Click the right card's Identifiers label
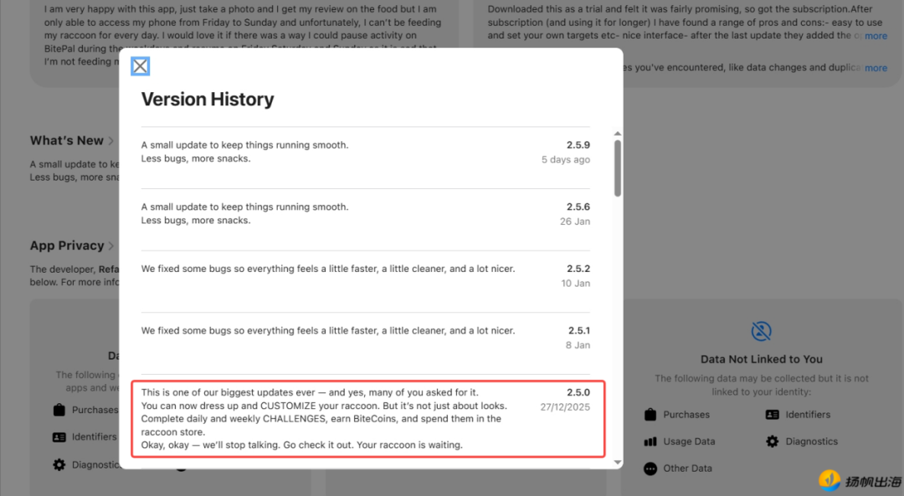The width and height of the screenshot is (904, 496). [808, 415]
